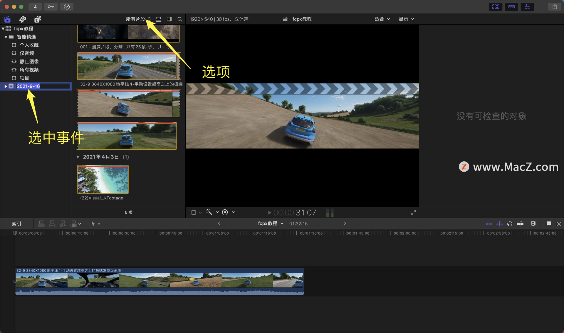Collapse the 2021年4月3日 date group
This screenshot has height=333, width=564.
coord(78,157)
